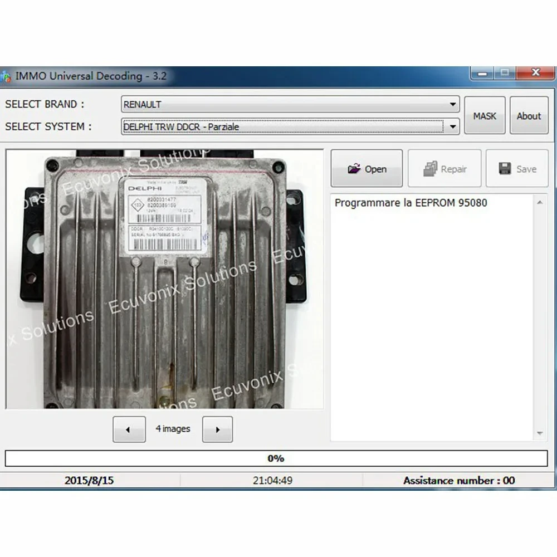Click the Repair button
Viewport: 557px width, 557px height.
(x=444, y=168)
